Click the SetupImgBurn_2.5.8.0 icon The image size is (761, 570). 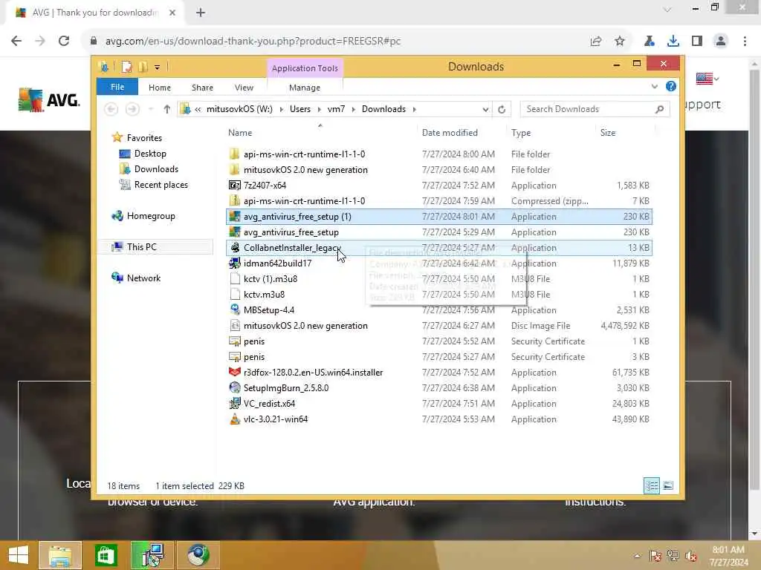tap(234, 387)
